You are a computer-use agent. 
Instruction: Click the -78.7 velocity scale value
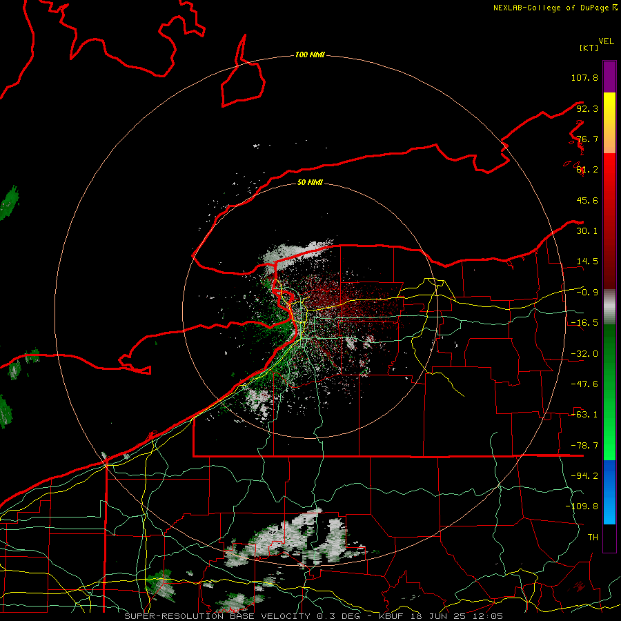pyautogui.click(x=584, y=446)
